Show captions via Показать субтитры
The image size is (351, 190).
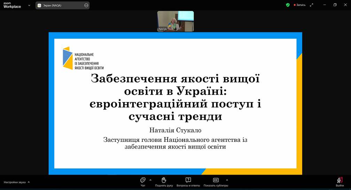(216, 182)
